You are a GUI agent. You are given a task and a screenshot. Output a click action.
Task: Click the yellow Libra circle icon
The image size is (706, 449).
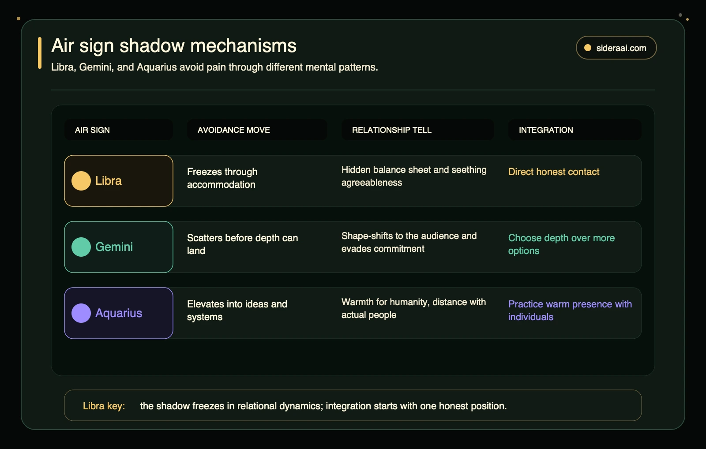point(81,181)
